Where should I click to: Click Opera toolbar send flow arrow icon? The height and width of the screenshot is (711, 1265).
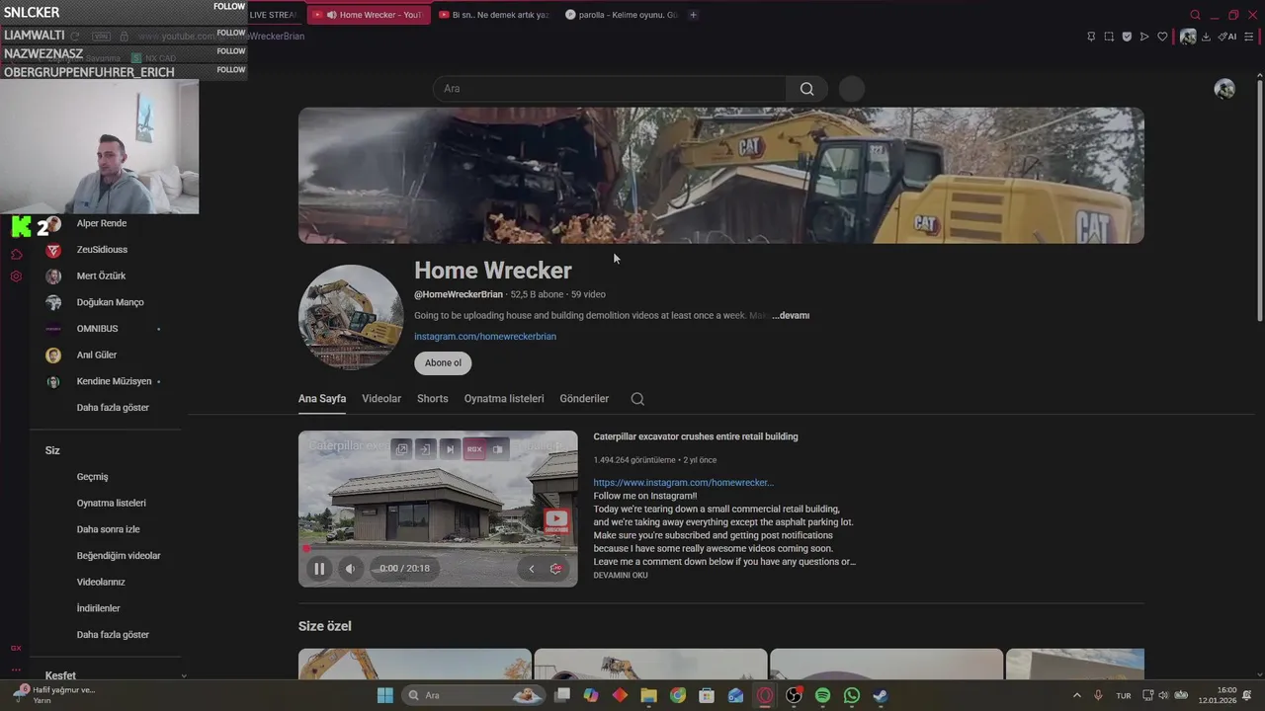[1144, 37]
